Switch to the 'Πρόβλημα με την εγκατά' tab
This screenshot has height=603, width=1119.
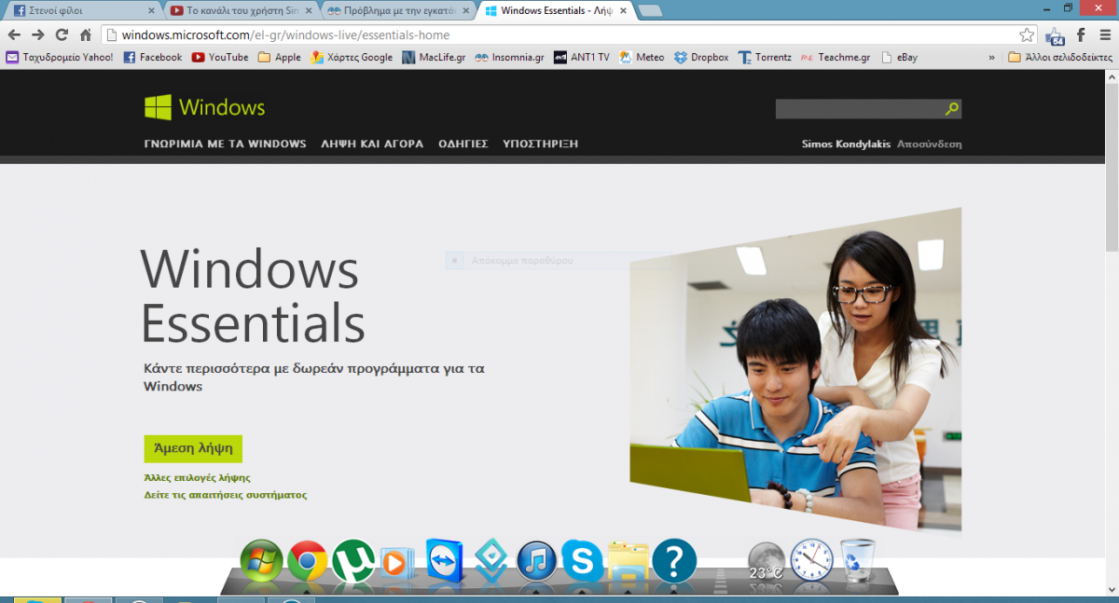(399, 11)
